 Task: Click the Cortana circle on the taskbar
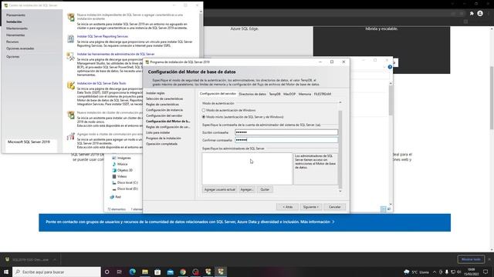click(x=107, y=272)
